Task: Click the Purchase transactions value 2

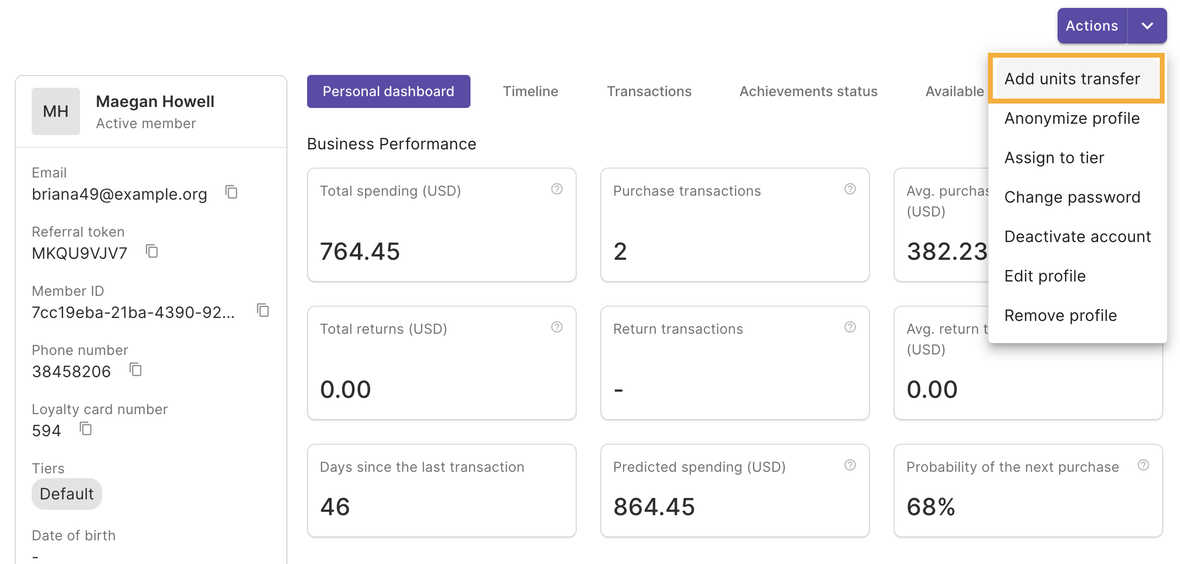Action: (x=620, y=251)
